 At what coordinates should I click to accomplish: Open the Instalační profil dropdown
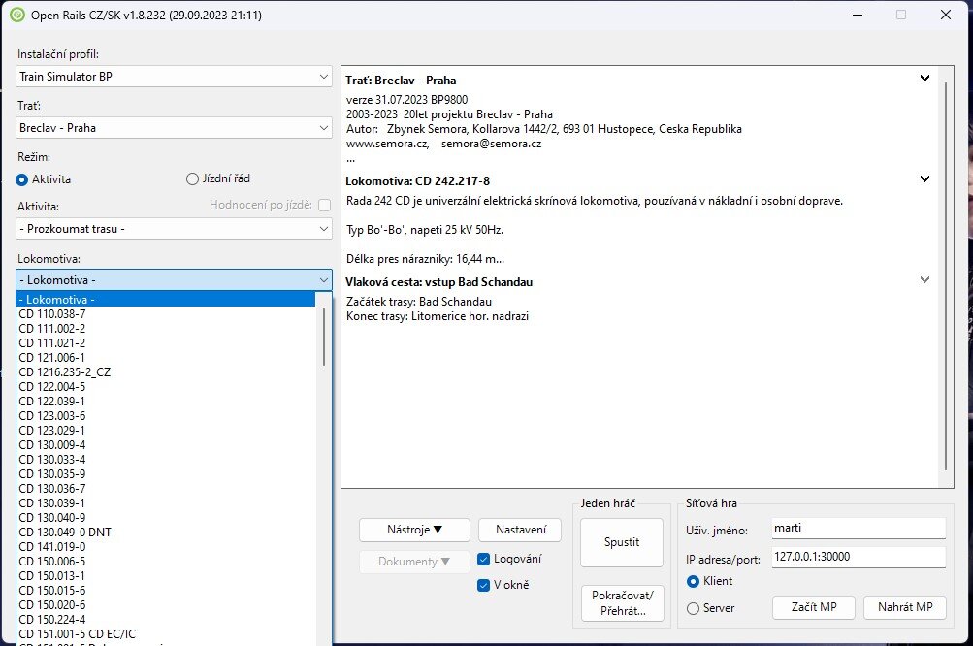[x=174, y=77]
